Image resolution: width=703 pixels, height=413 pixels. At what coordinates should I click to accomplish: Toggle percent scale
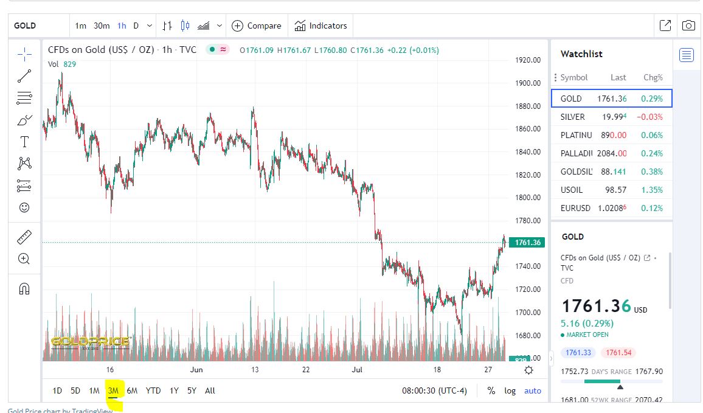491,390
